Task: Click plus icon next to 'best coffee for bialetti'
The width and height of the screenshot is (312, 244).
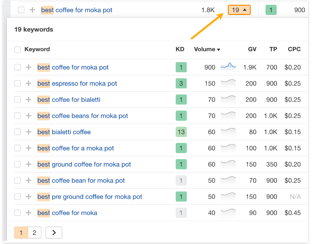Action: 28,100
